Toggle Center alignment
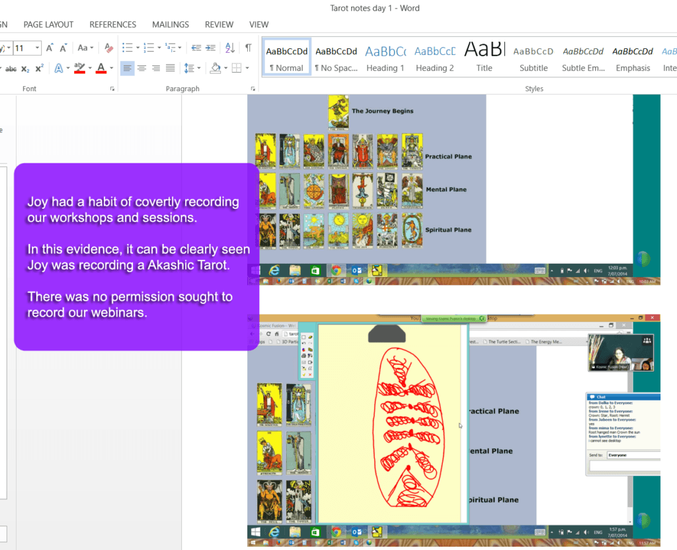 click(141, 68)
